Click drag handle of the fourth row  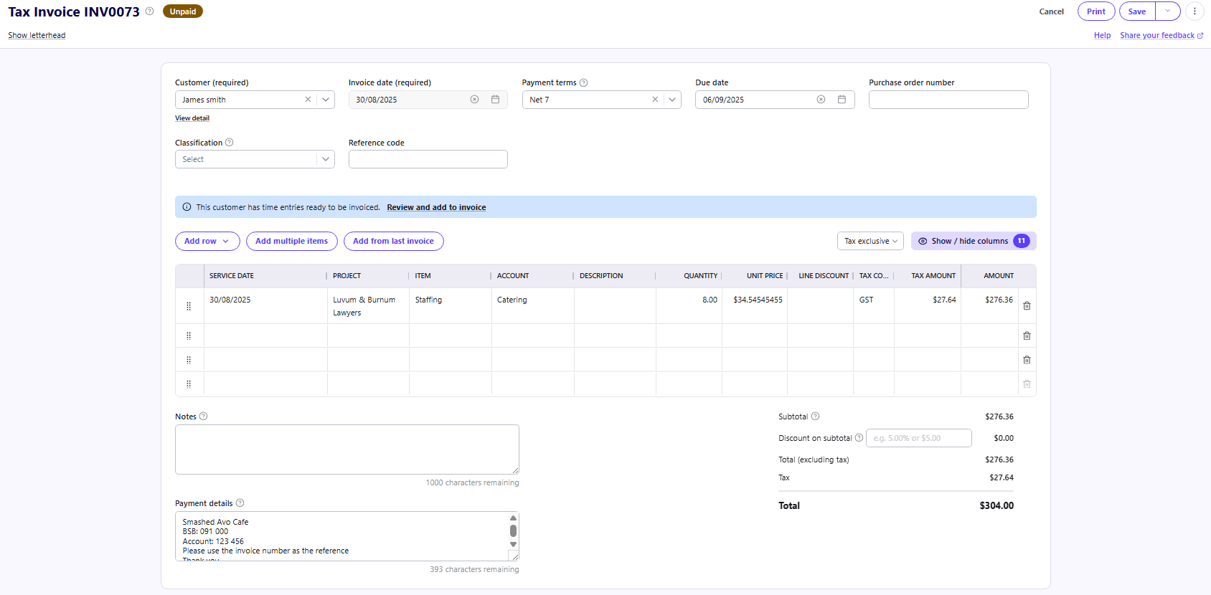point(189,384)
